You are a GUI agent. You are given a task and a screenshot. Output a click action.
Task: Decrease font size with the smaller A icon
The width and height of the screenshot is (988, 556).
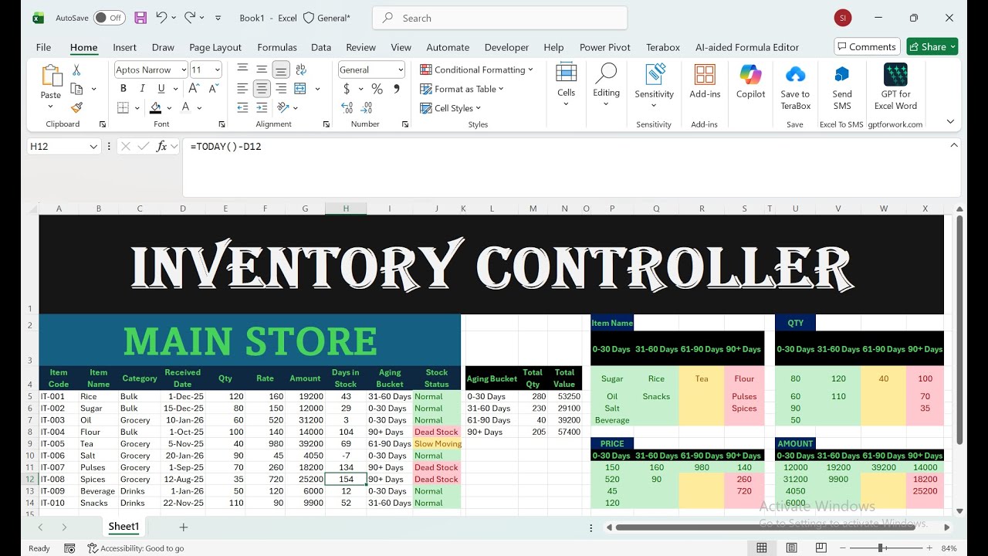coord(214,89)
